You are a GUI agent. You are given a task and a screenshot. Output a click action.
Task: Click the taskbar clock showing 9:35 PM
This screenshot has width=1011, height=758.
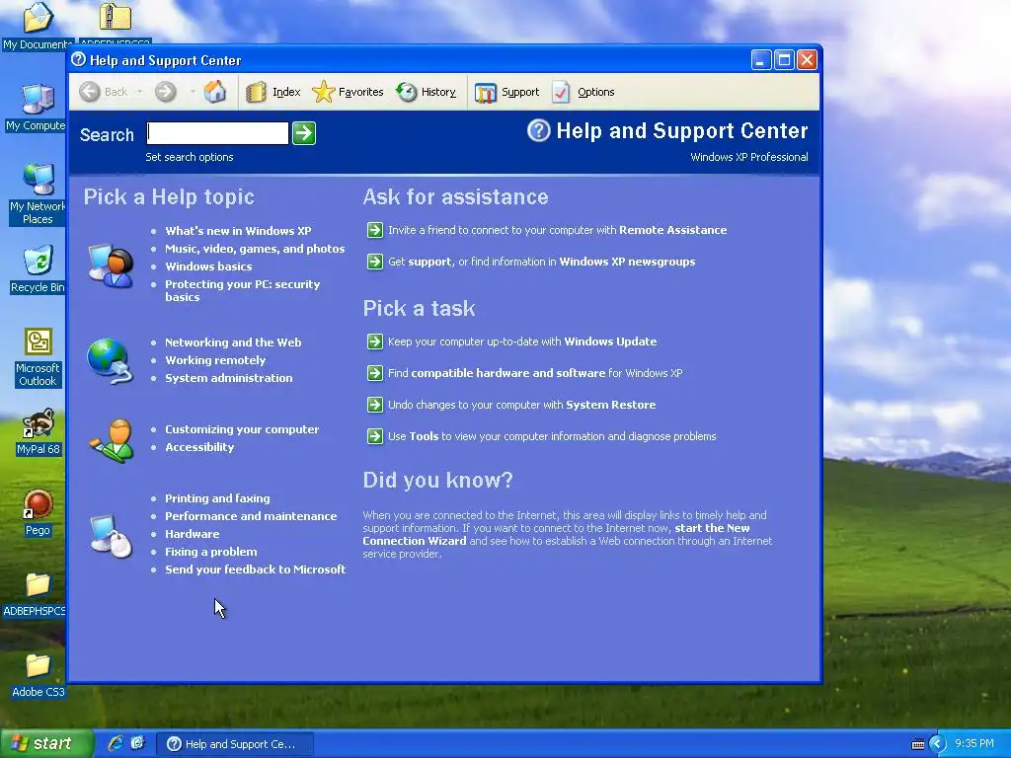[x=974, y=744]
